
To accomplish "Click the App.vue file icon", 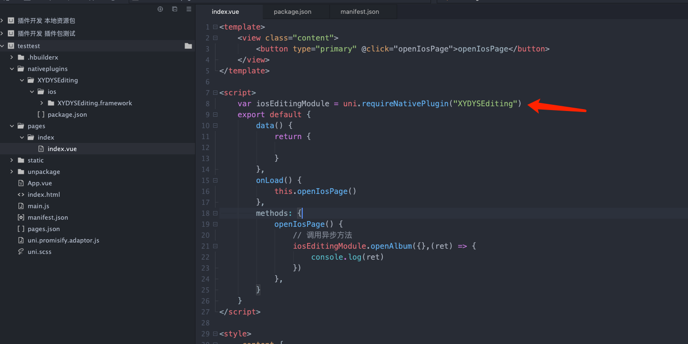I will 21,183.
